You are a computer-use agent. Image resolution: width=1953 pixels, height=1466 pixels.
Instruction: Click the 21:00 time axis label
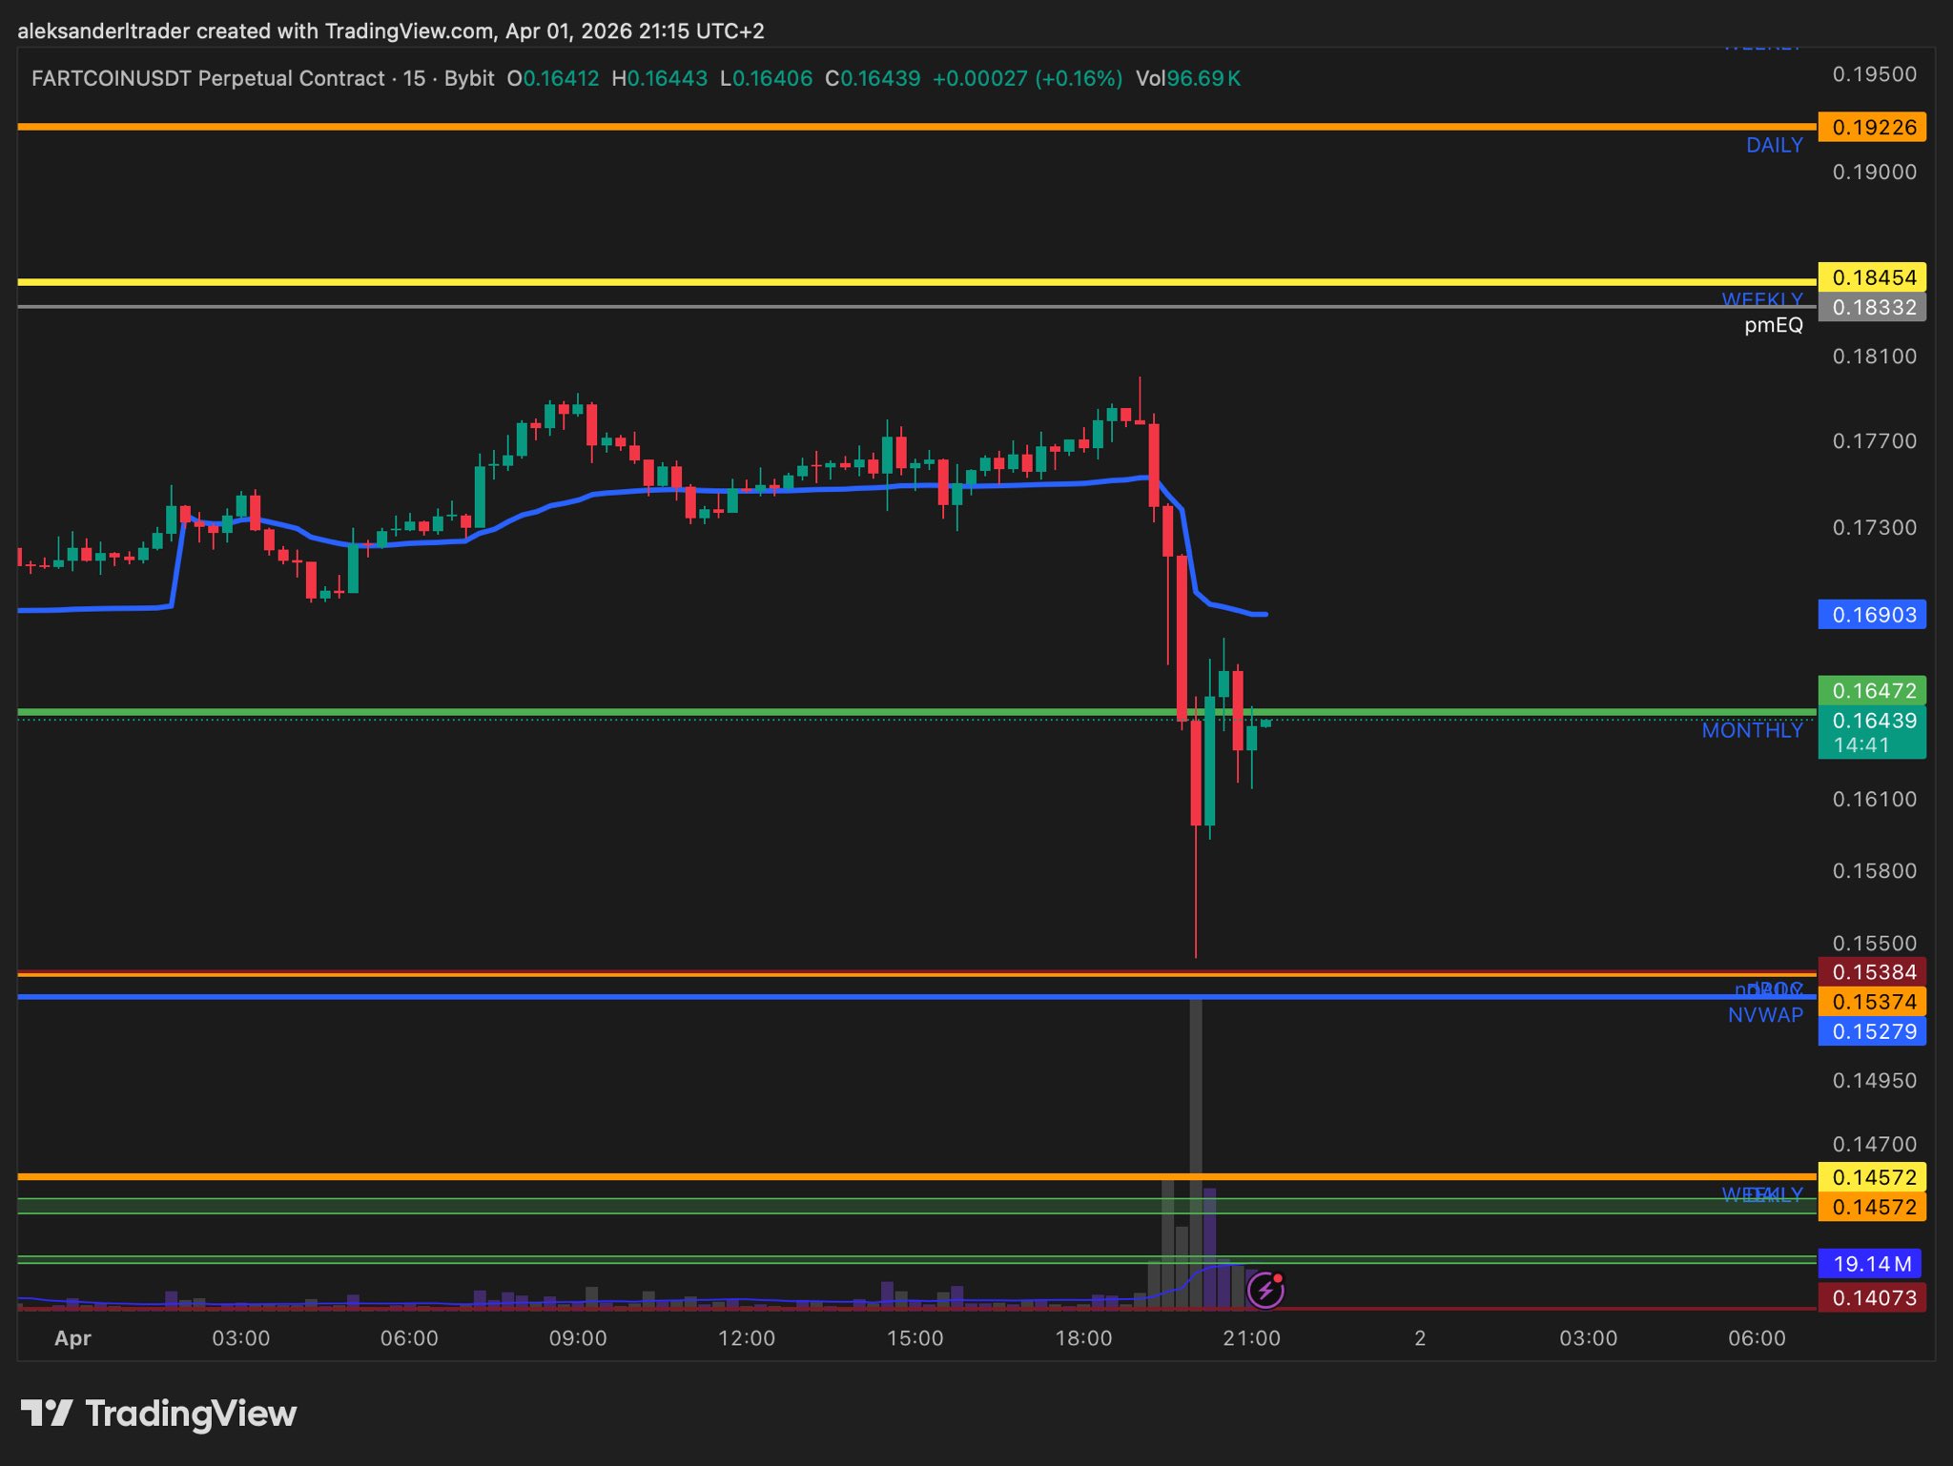click(1251, 1338)
